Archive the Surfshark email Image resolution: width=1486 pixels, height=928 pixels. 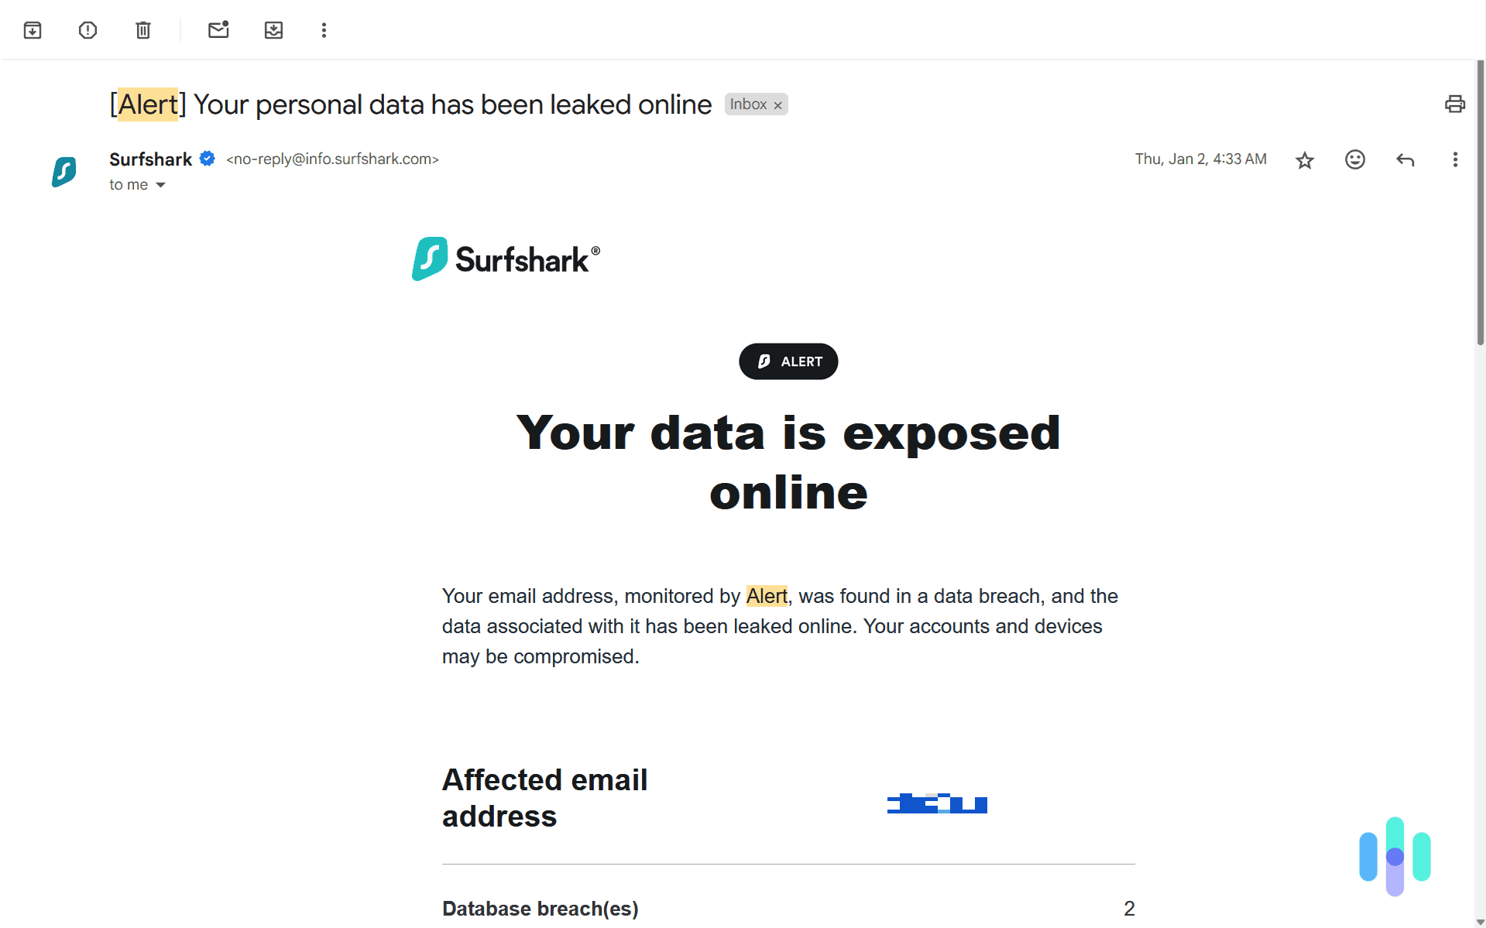tap(33, 30)
